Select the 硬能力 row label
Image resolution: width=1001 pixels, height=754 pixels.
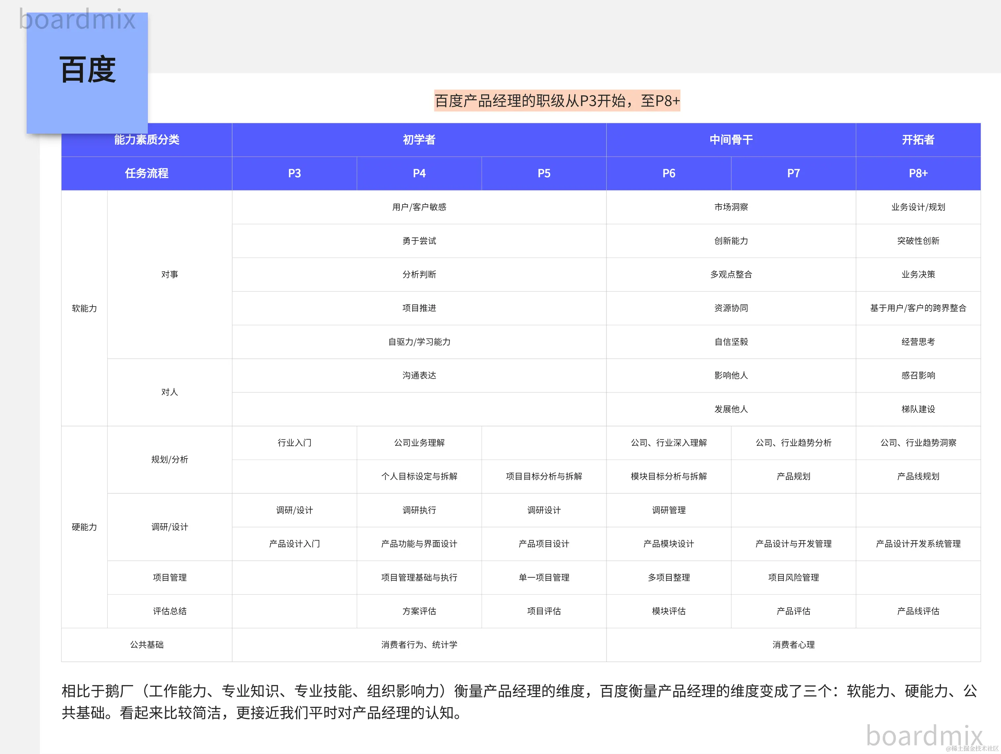pyautogui.click(x=84, y=526)
